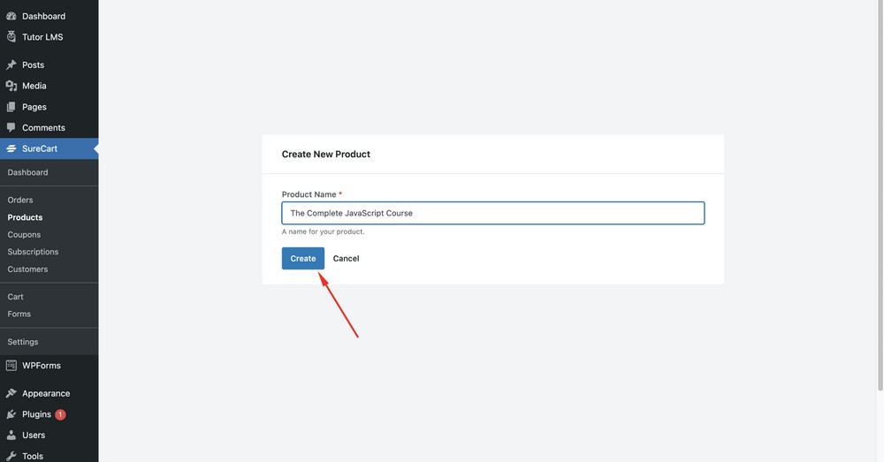Open the Cart submenu
The image size is (884, 462).
[16, 297]
